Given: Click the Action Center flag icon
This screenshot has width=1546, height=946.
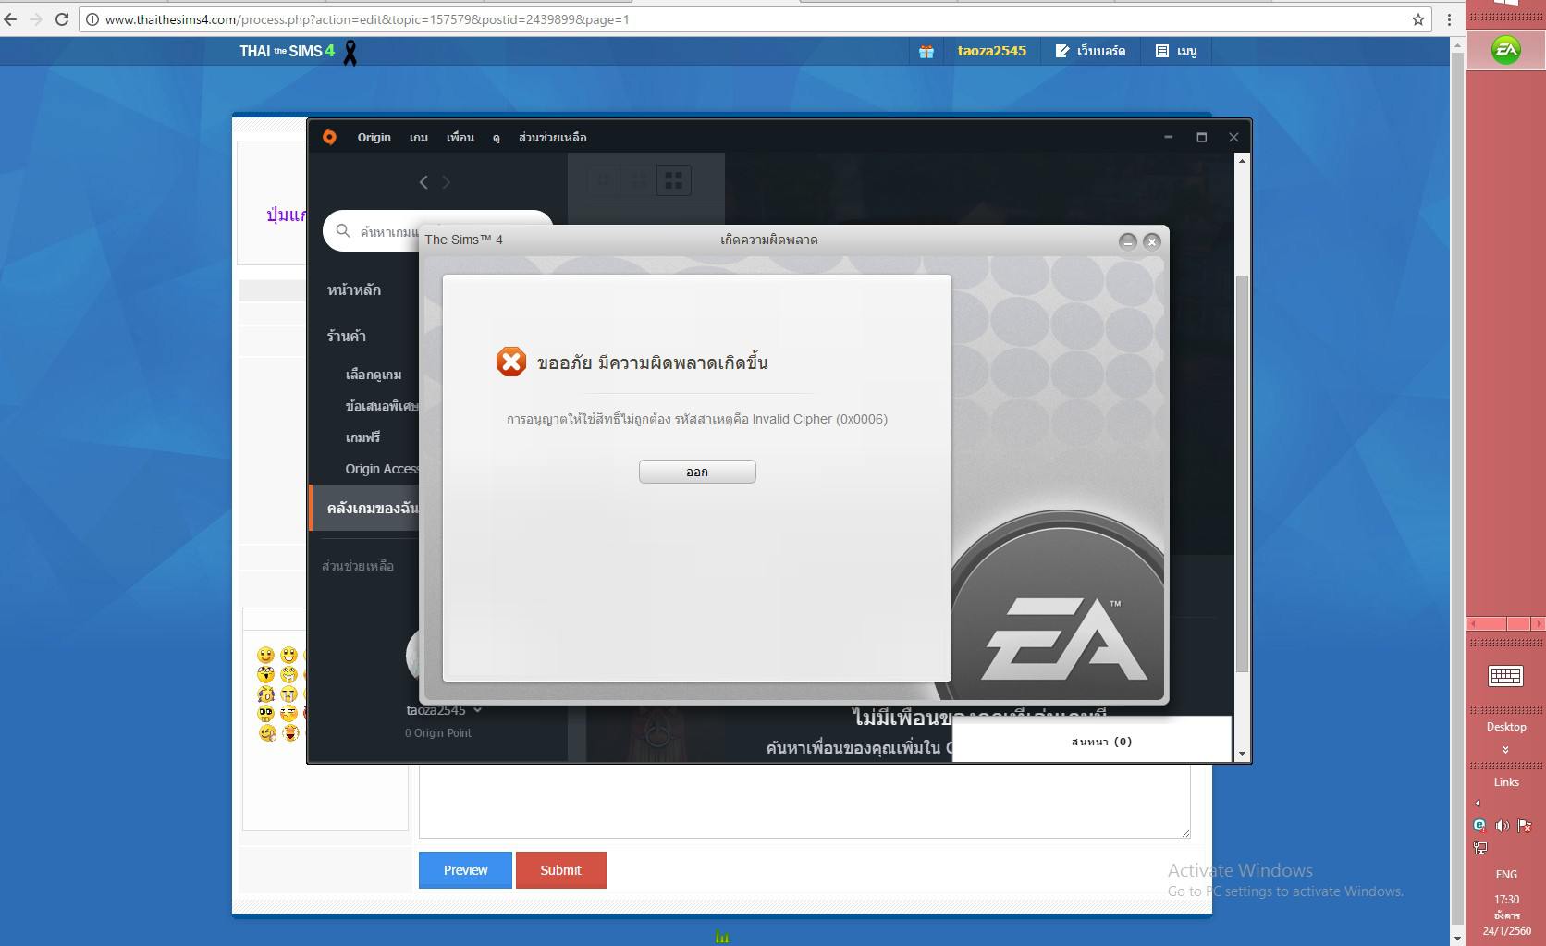Looking at the screenshot, I should tap(1525, 825).
